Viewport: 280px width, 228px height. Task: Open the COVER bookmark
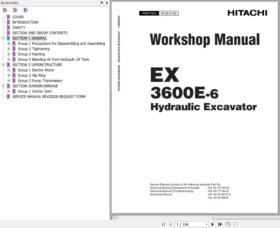pos(18,17)
